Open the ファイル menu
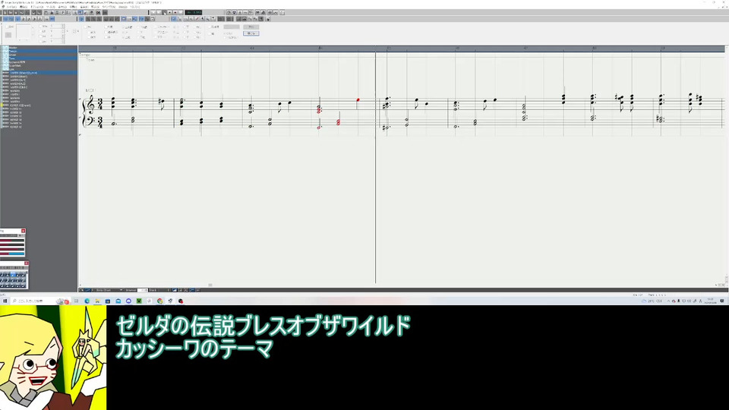The height and width of the screenshot is (410, 729). pyautogui.click(x=10, y=7)
